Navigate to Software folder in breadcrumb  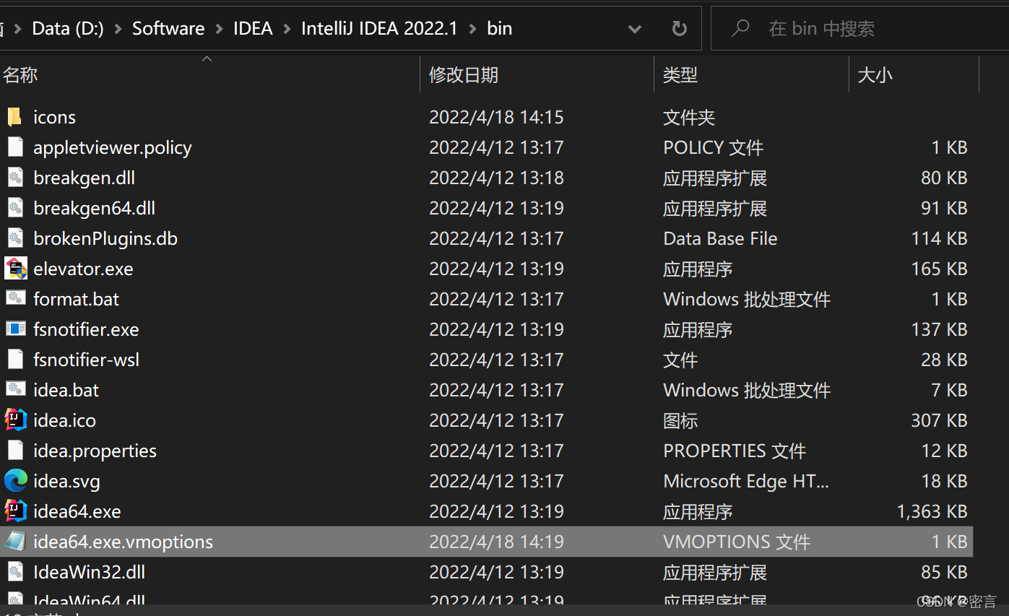pyautogui.click(x=168, y=28)
